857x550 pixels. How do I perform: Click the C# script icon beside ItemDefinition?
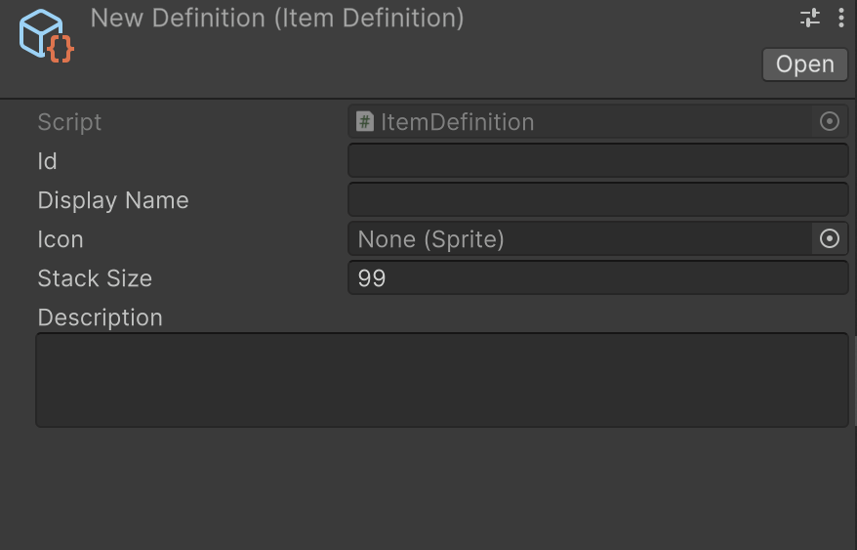[x=365, y=122]
